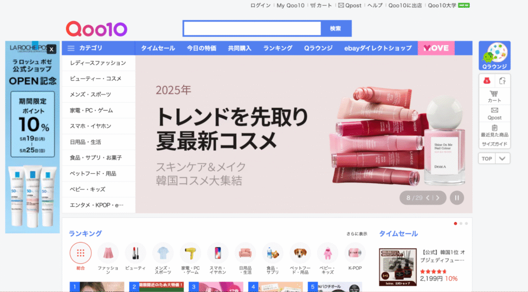
Task: Open the MOVE pink tab
Action: [x=436, y=48]
